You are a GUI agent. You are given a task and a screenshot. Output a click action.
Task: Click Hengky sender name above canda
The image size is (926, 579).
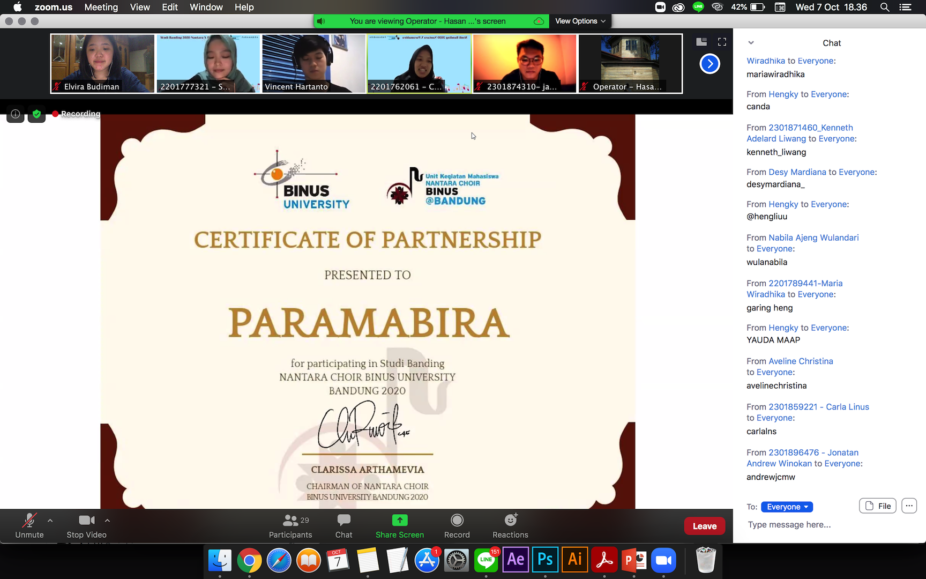click(783, 94)
